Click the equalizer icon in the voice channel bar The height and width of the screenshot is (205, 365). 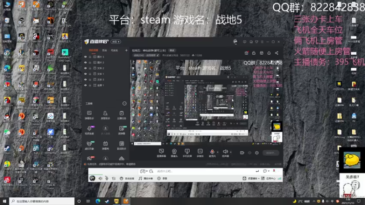[113, 178]
